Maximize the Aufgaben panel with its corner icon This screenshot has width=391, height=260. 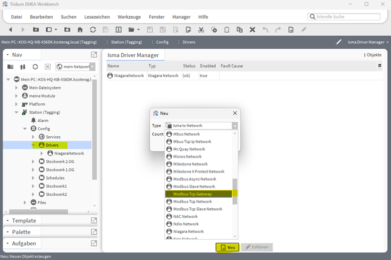94,243
